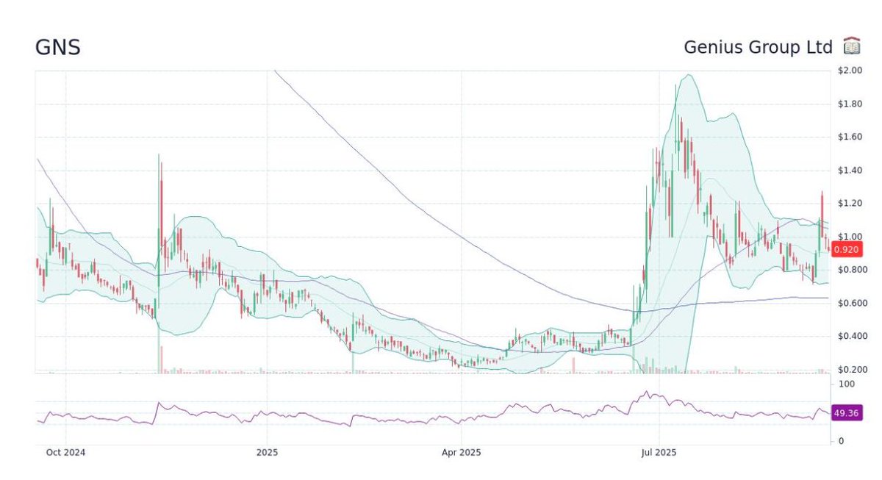Image resolution: width=882 pixels, height=480 pixels.
Task: Click the Oct 2024 date axis label
Action: 65,452
